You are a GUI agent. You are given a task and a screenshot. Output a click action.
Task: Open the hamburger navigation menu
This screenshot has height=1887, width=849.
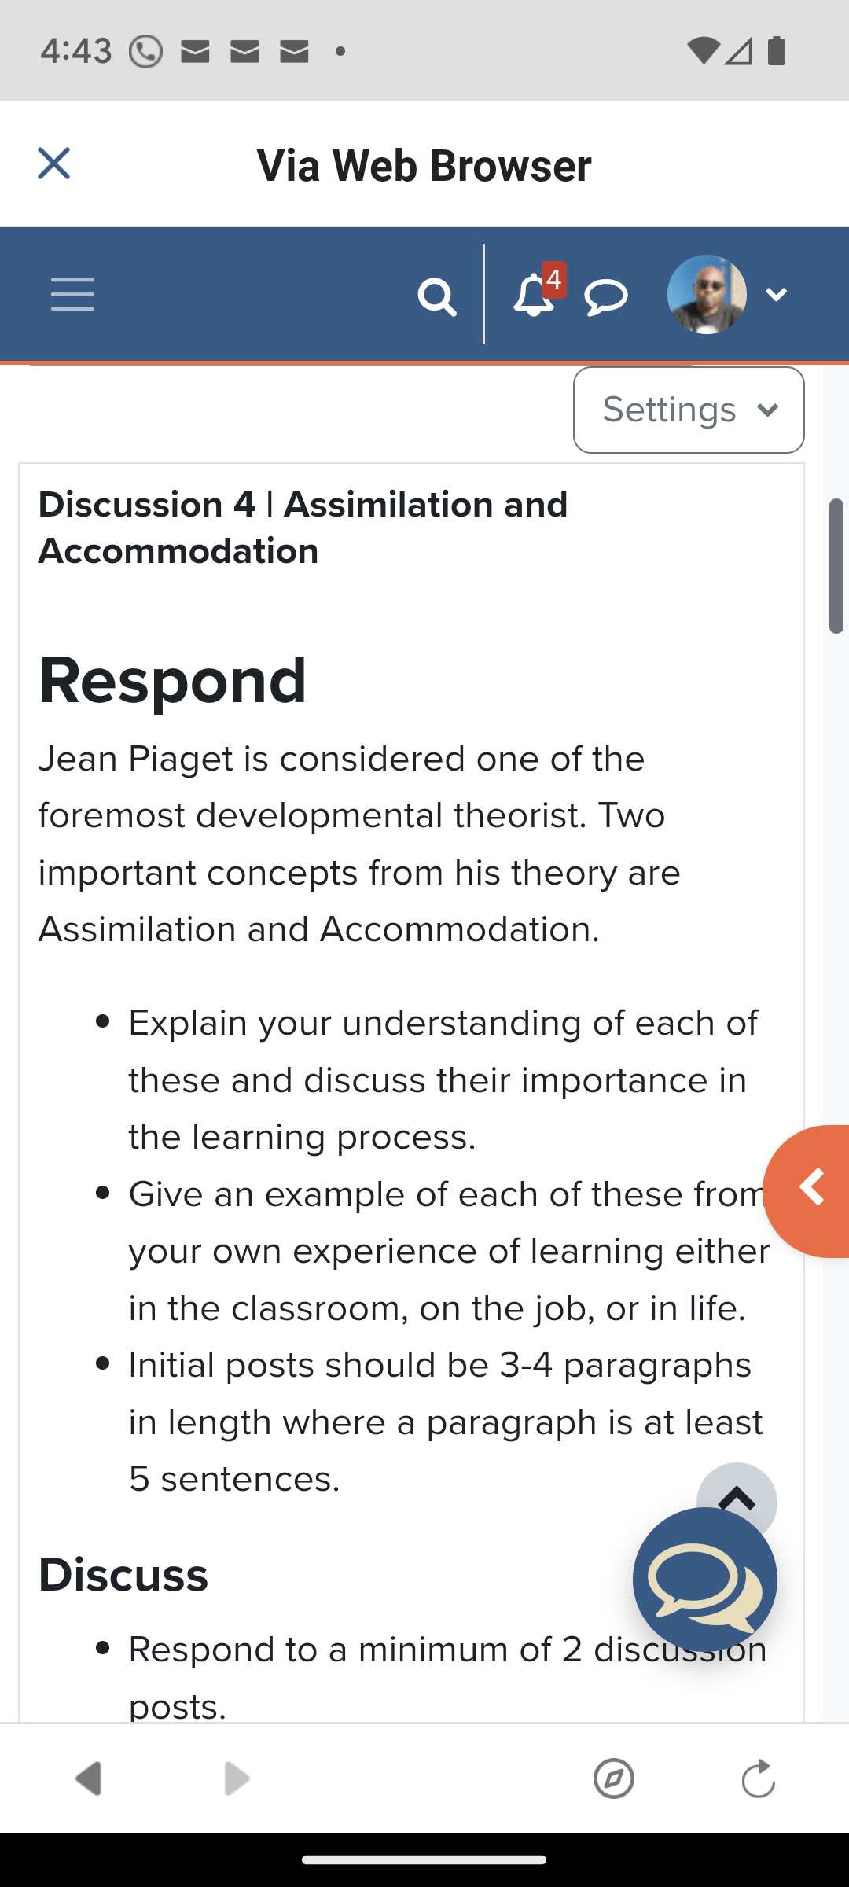pos(72,295)
